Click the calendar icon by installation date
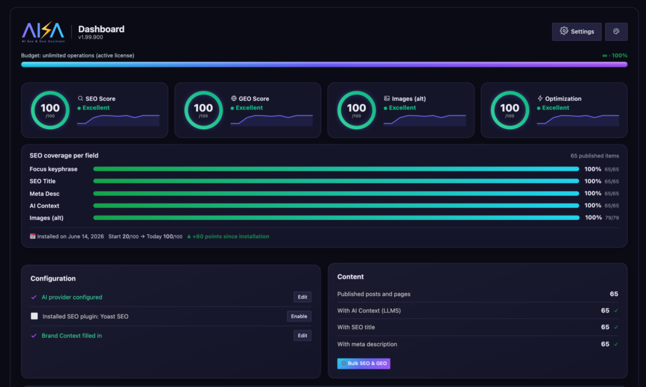Viewport: 646px width, 387px height. (x=33, y=236)
